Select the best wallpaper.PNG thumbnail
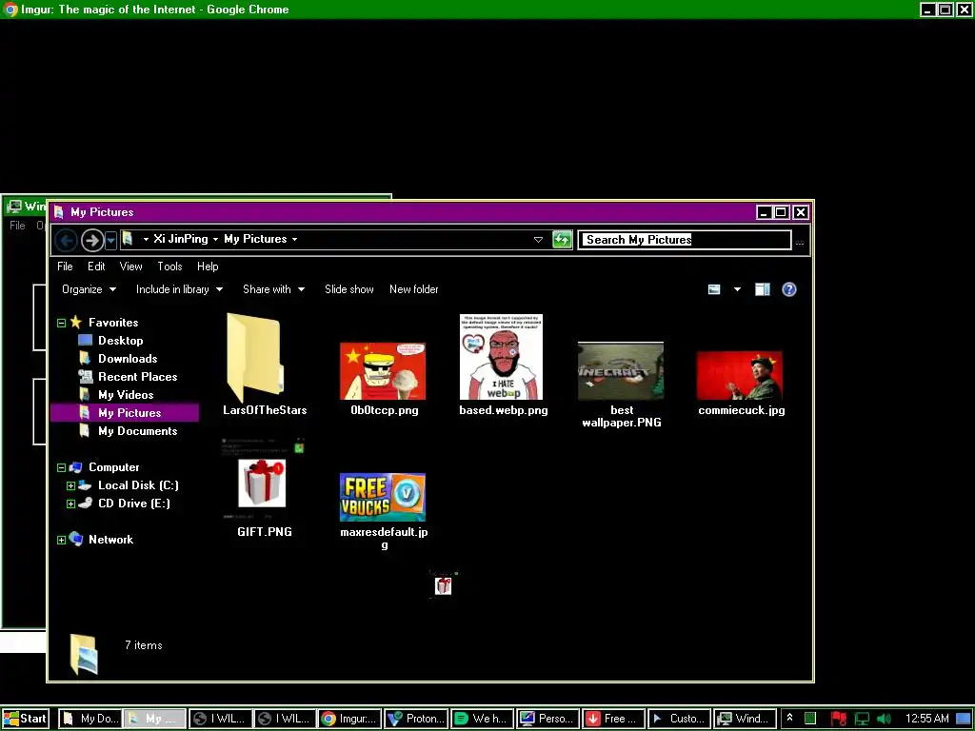The image size is (975, 731). [621, 371]
